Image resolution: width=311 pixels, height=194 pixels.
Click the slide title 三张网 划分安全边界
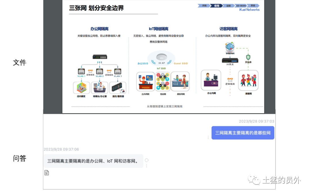[96, 8]
